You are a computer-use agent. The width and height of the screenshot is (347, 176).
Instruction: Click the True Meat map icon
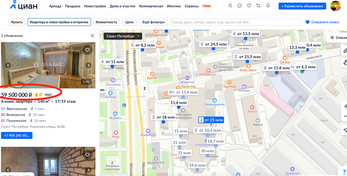[230, 83]
